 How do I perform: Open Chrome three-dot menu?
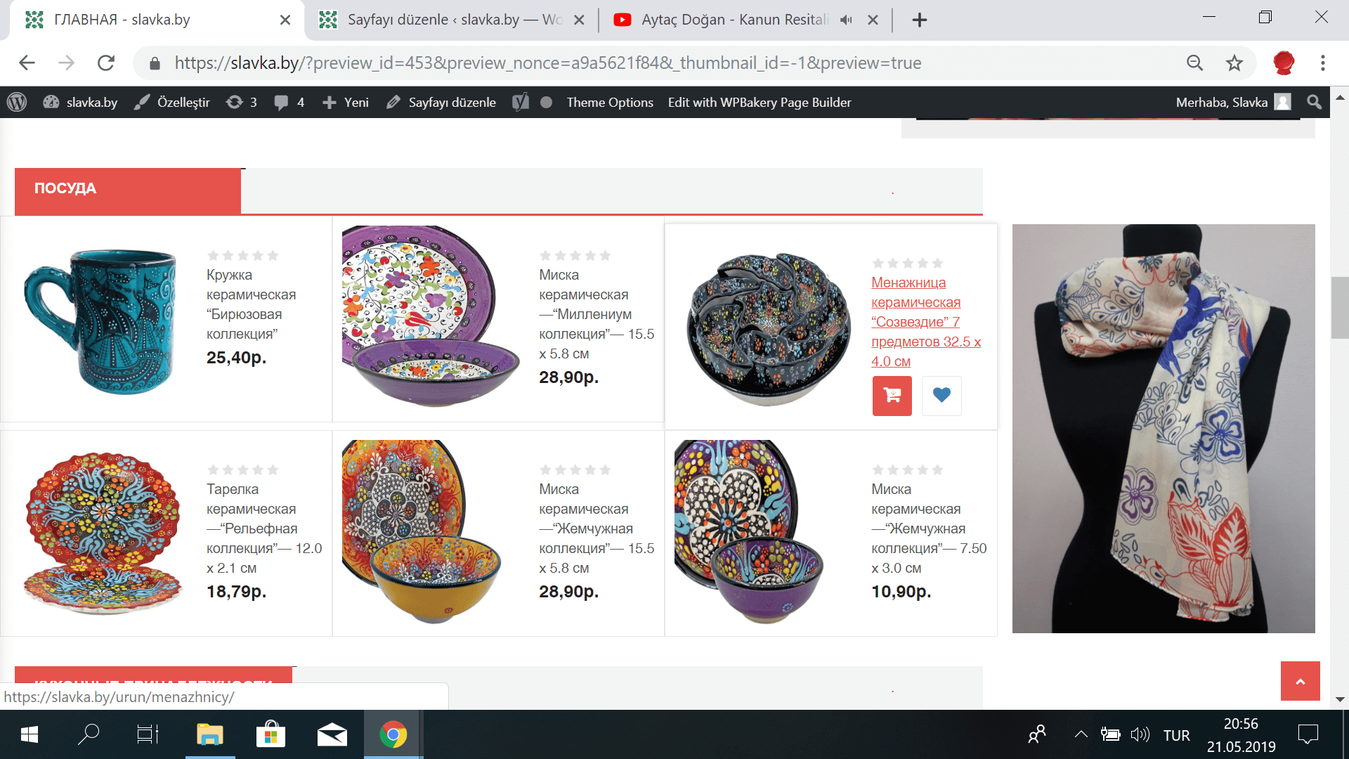click(x=1323, y=63)
